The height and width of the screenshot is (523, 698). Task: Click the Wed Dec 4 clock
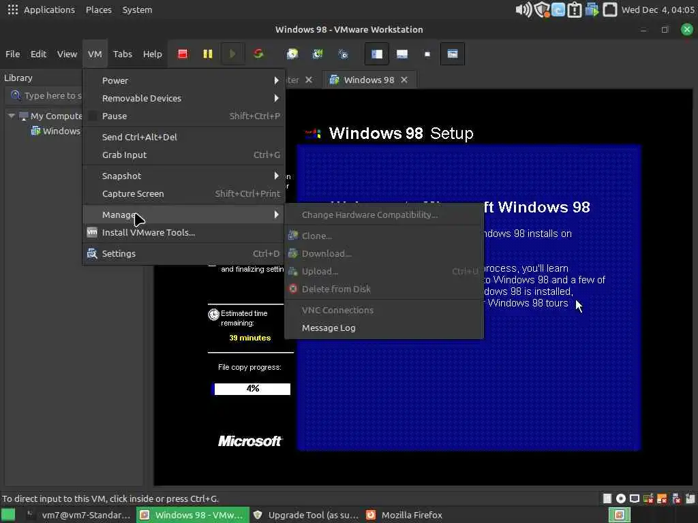[x=658, y=10]
